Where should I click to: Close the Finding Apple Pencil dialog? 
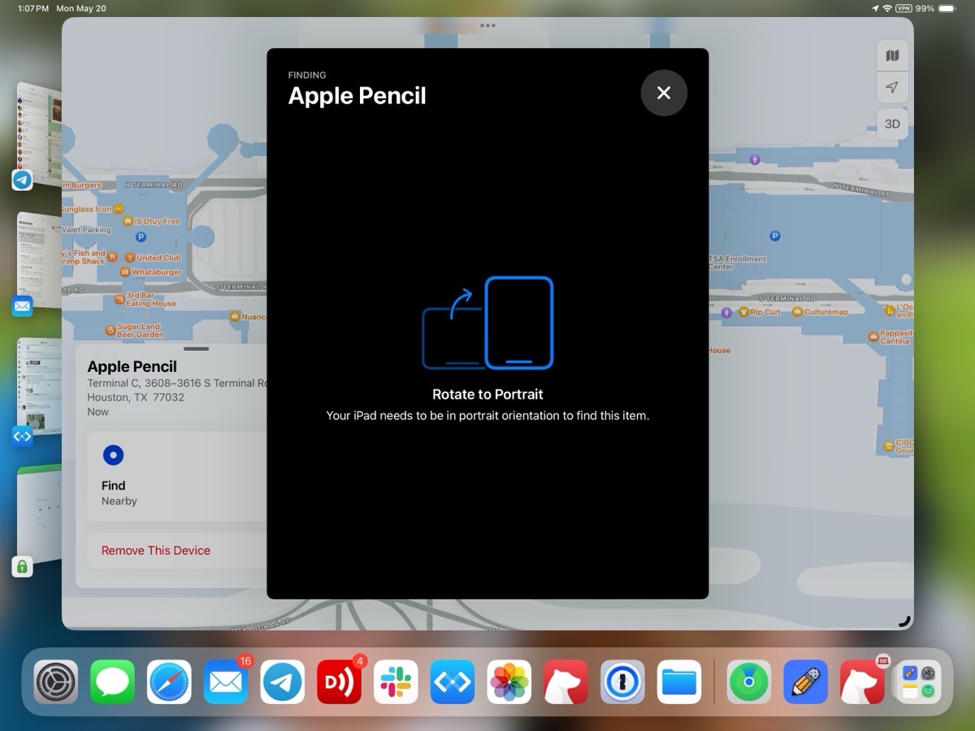pos(664,93)
